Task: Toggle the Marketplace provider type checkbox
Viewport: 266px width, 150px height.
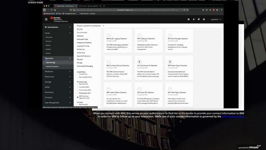Action: click(x=78, y=93)
